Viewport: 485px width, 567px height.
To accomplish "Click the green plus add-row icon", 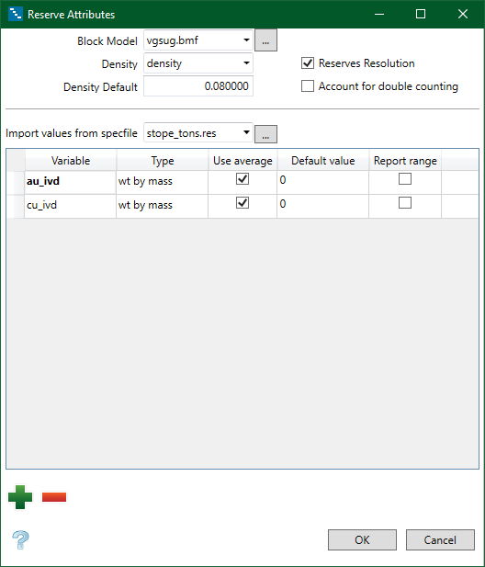I will (x=20, y=497).
